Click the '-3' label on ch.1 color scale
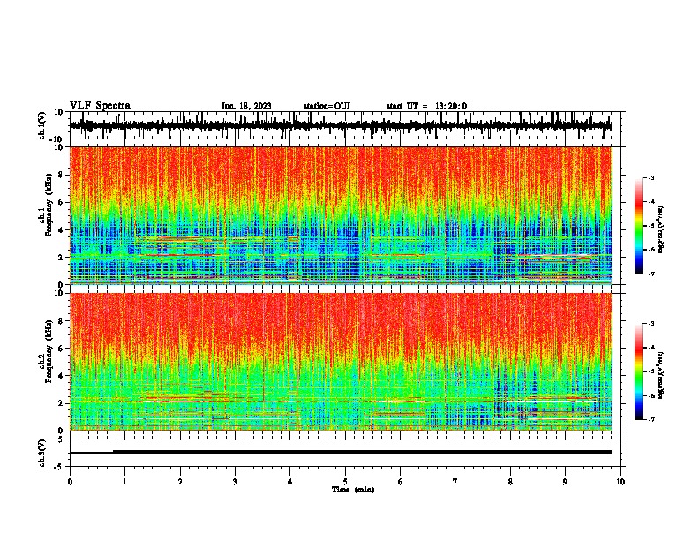This screenshot has width=699, height=540. pos(650,177)
